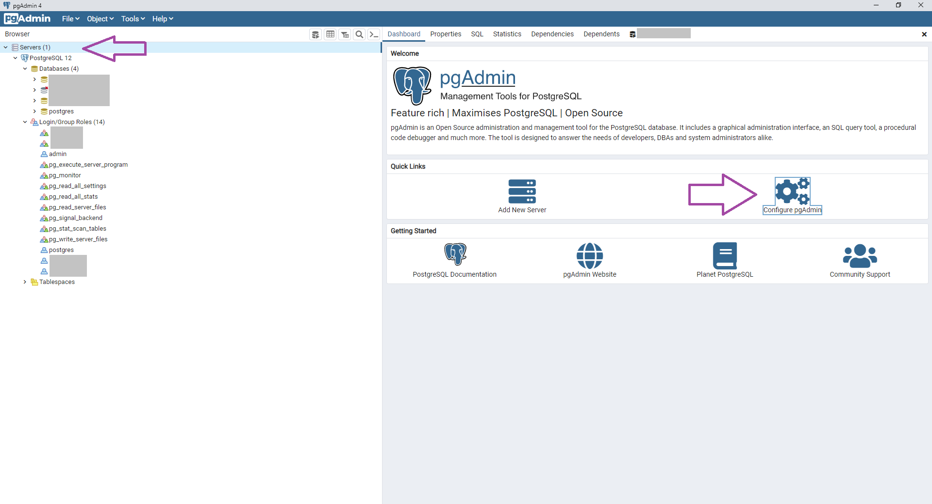Select the pg_signal_backend role
932x504 pixels.
coord(75,218)
